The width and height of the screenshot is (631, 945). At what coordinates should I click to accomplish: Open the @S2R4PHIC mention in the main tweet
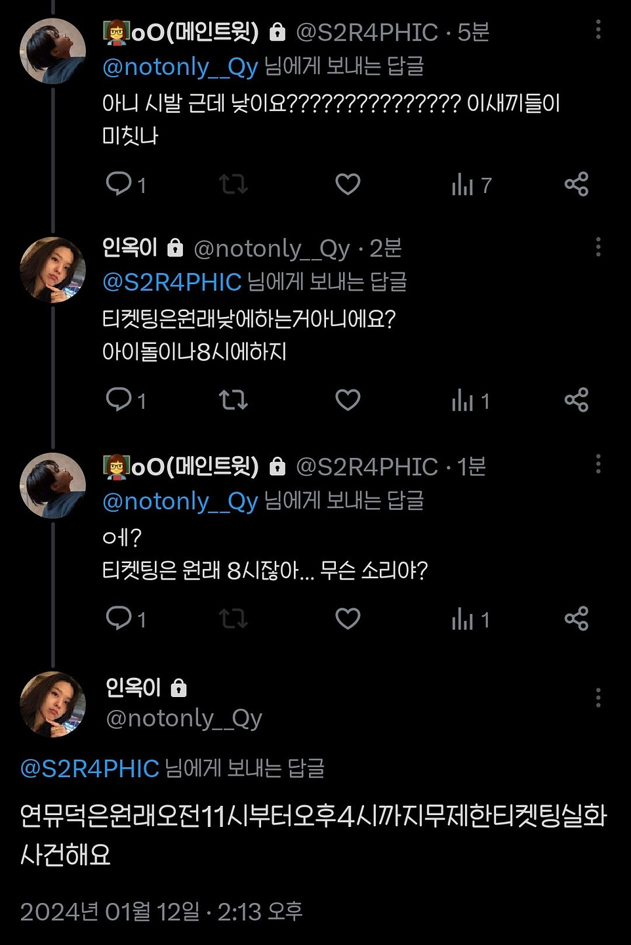point(90,768)
